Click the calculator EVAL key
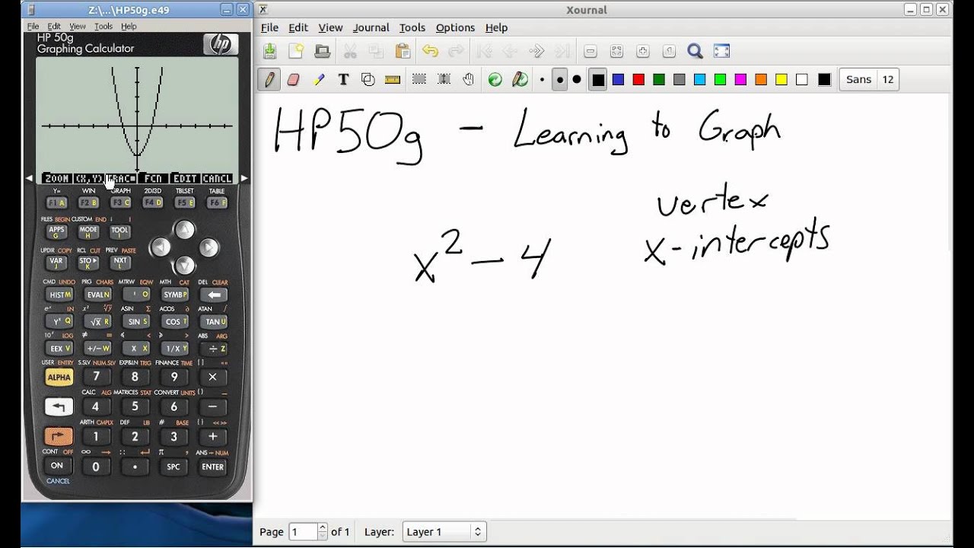 pos(97,295)
